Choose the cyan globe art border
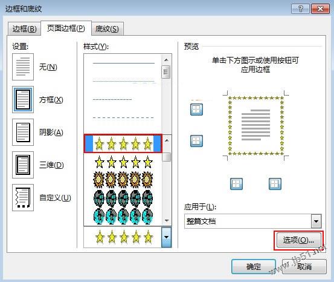334x282 pixels. tap(124, 217)
